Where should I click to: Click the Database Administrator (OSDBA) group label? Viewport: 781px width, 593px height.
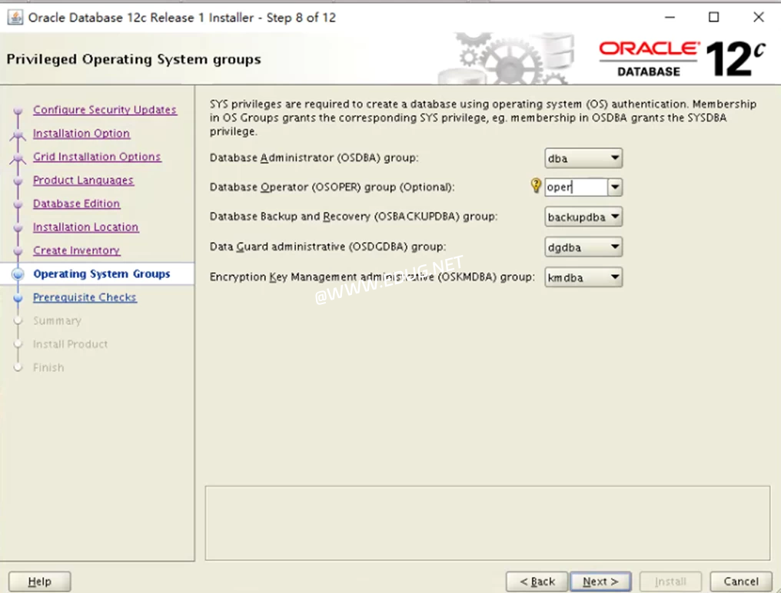pos(314,157)
